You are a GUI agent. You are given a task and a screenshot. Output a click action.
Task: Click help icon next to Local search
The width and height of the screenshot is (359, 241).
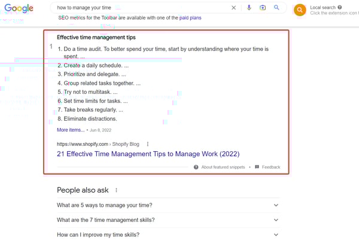(340, 7)
